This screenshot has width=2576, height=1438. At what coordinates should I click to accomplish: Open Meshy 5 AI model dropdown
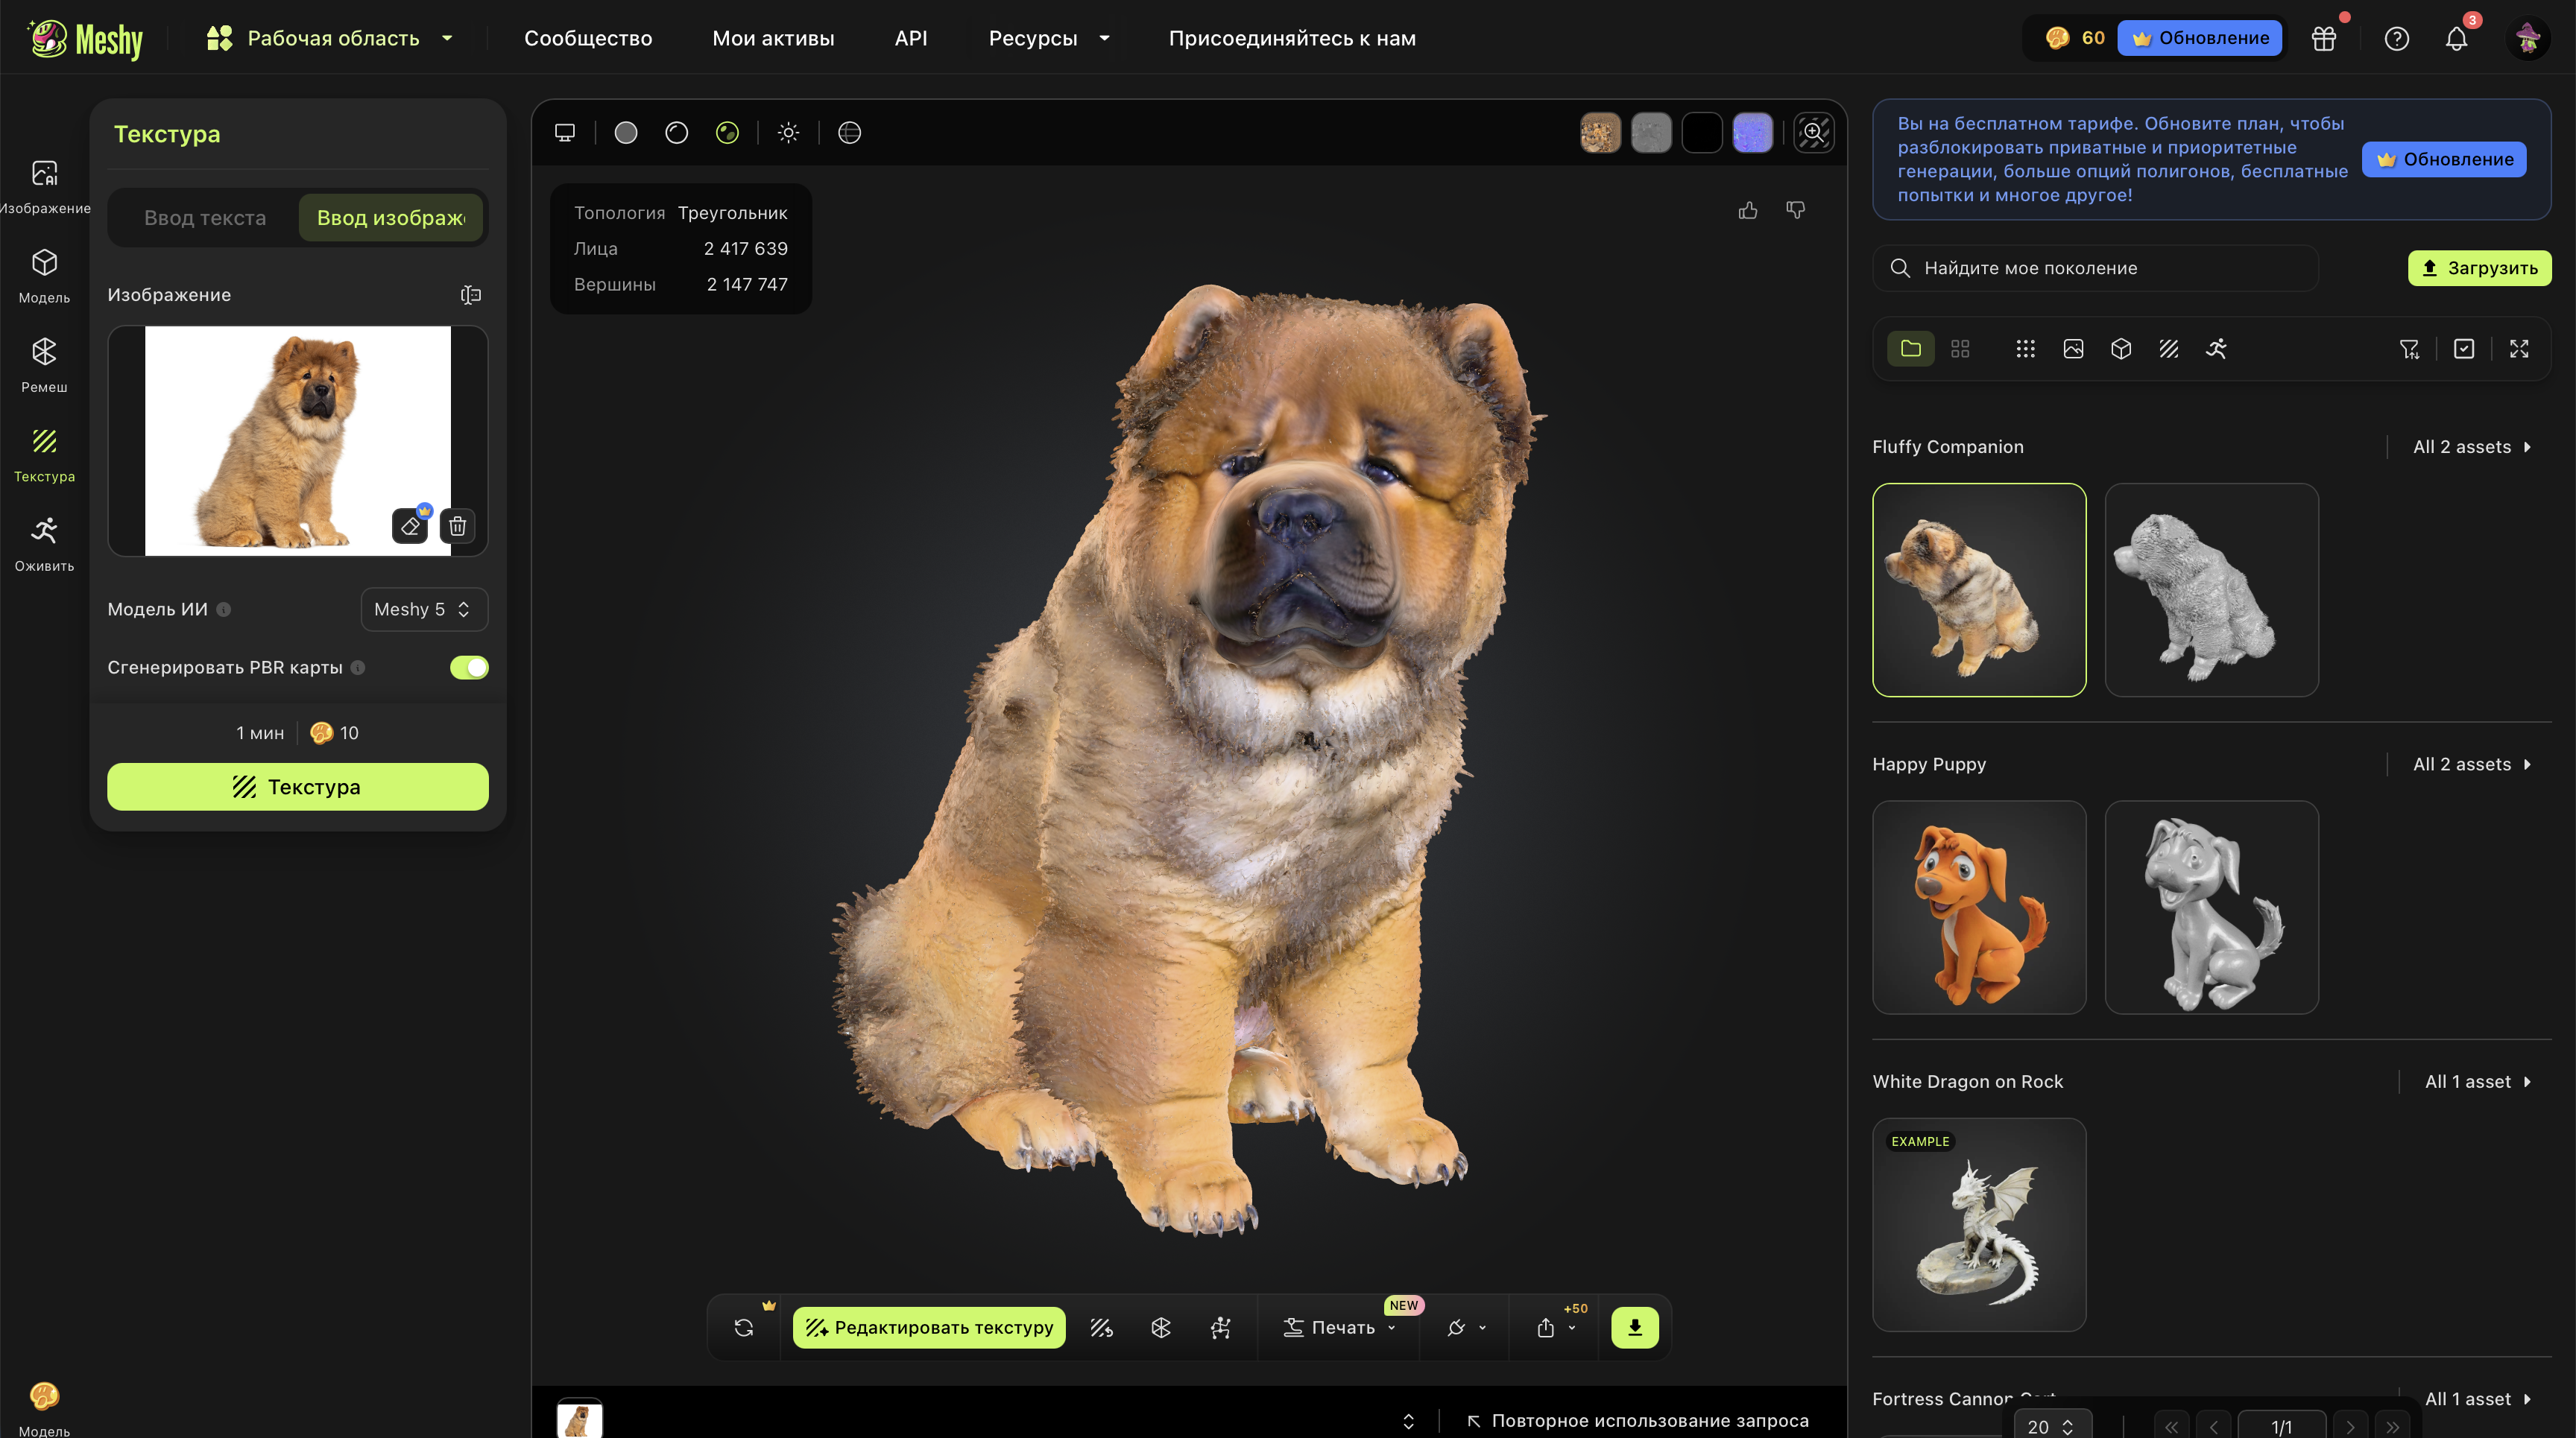[x=423, y=609]
